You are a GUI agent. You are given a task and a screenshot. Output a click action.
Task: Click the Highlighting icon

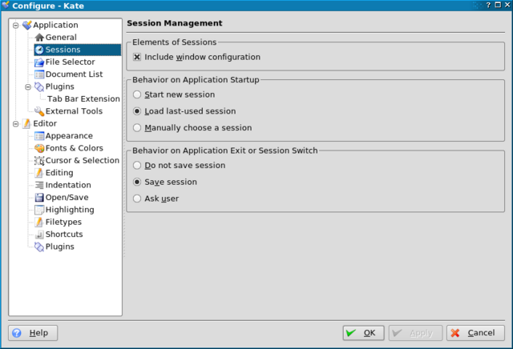coord(39,210)
